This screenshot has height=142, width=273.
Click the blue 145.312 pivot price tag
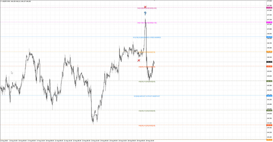click(269, 96)
